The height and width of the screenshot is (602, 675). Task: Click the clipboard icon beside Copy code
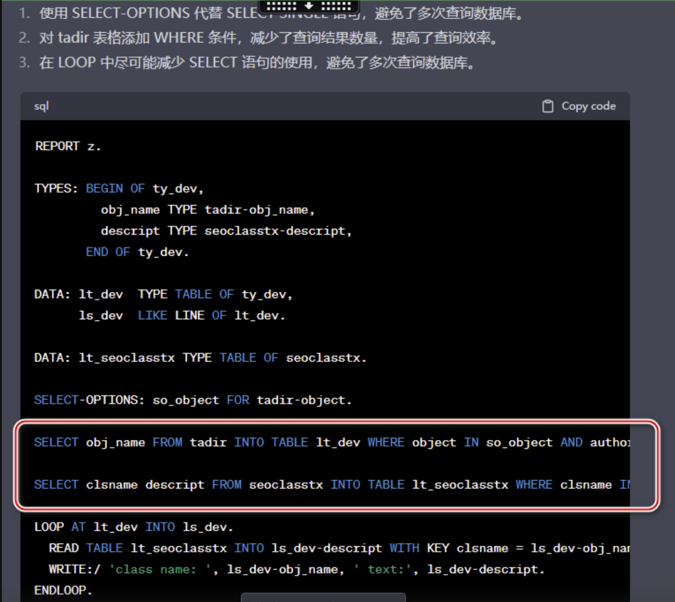tap(547, 106)
